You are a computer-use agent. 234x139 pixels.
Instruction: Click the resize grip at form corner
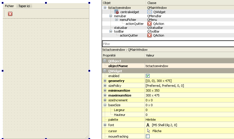87,137
